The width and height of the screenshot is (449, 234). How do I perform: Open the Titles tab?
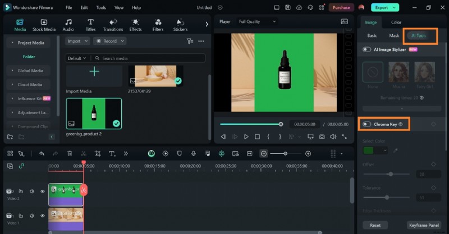[90, 25]
